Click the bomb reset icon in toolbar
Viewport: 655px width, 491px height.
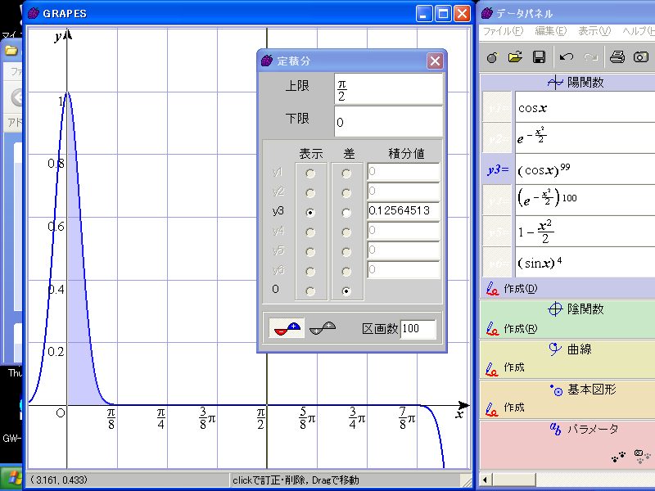pyautogui.click(x=491, y=57)
